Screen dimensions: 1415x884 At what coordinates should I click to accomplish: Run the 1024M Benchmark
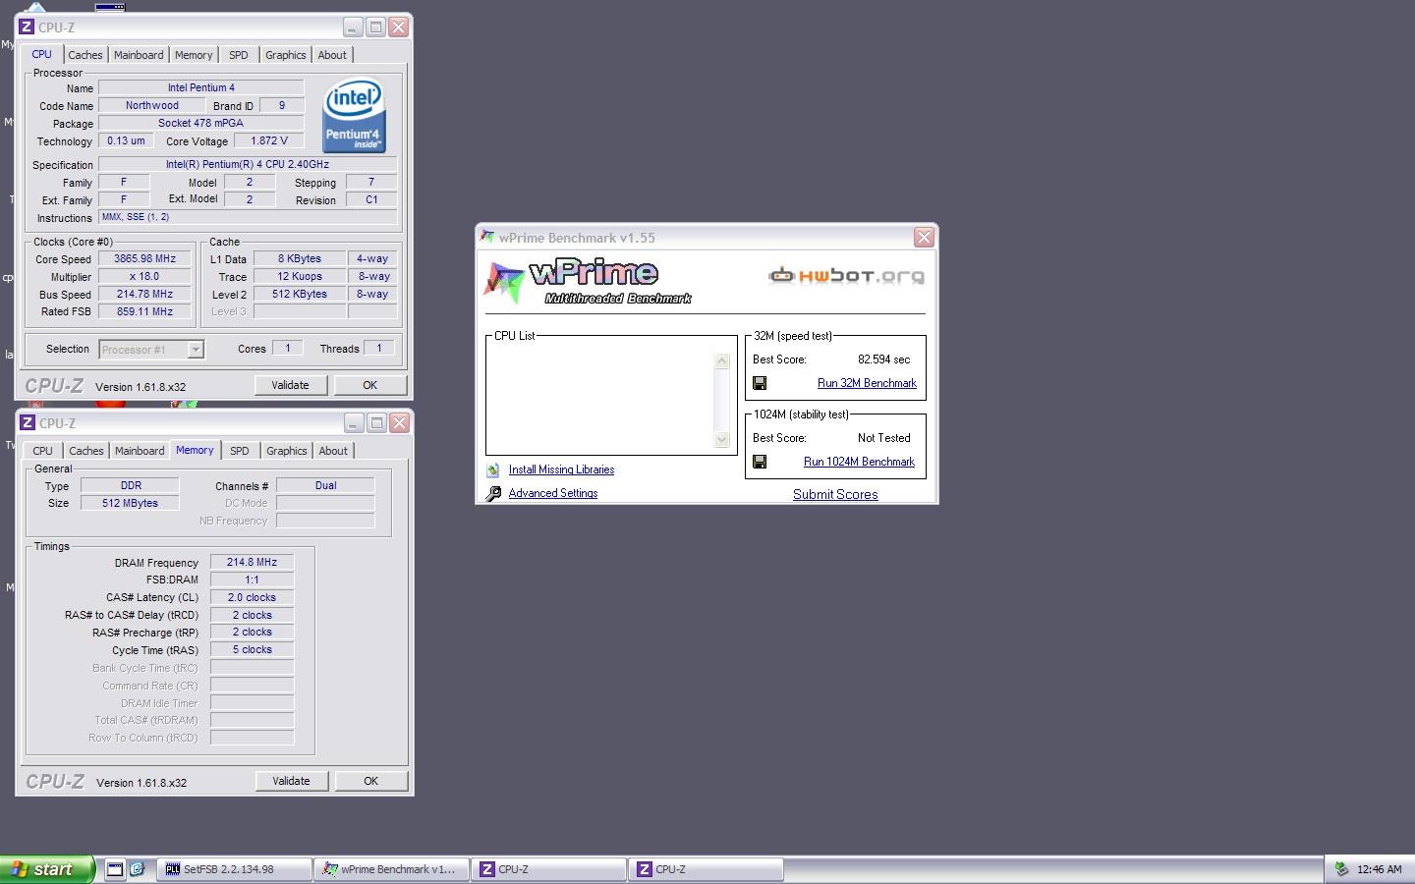(x=859, y=462)
